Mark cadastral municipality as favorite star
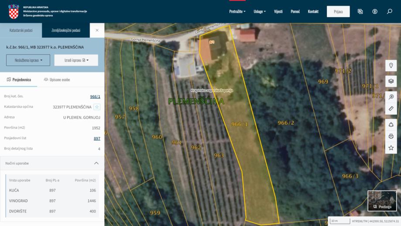The width and height of the screenshot is (401, 226). [x=97, y=107]
